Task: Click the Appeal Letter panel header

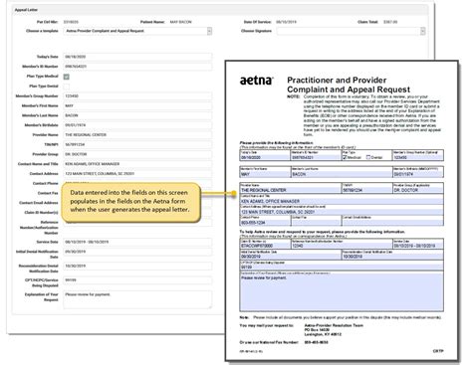Action: pyautogui.click(x=220, y=10)
